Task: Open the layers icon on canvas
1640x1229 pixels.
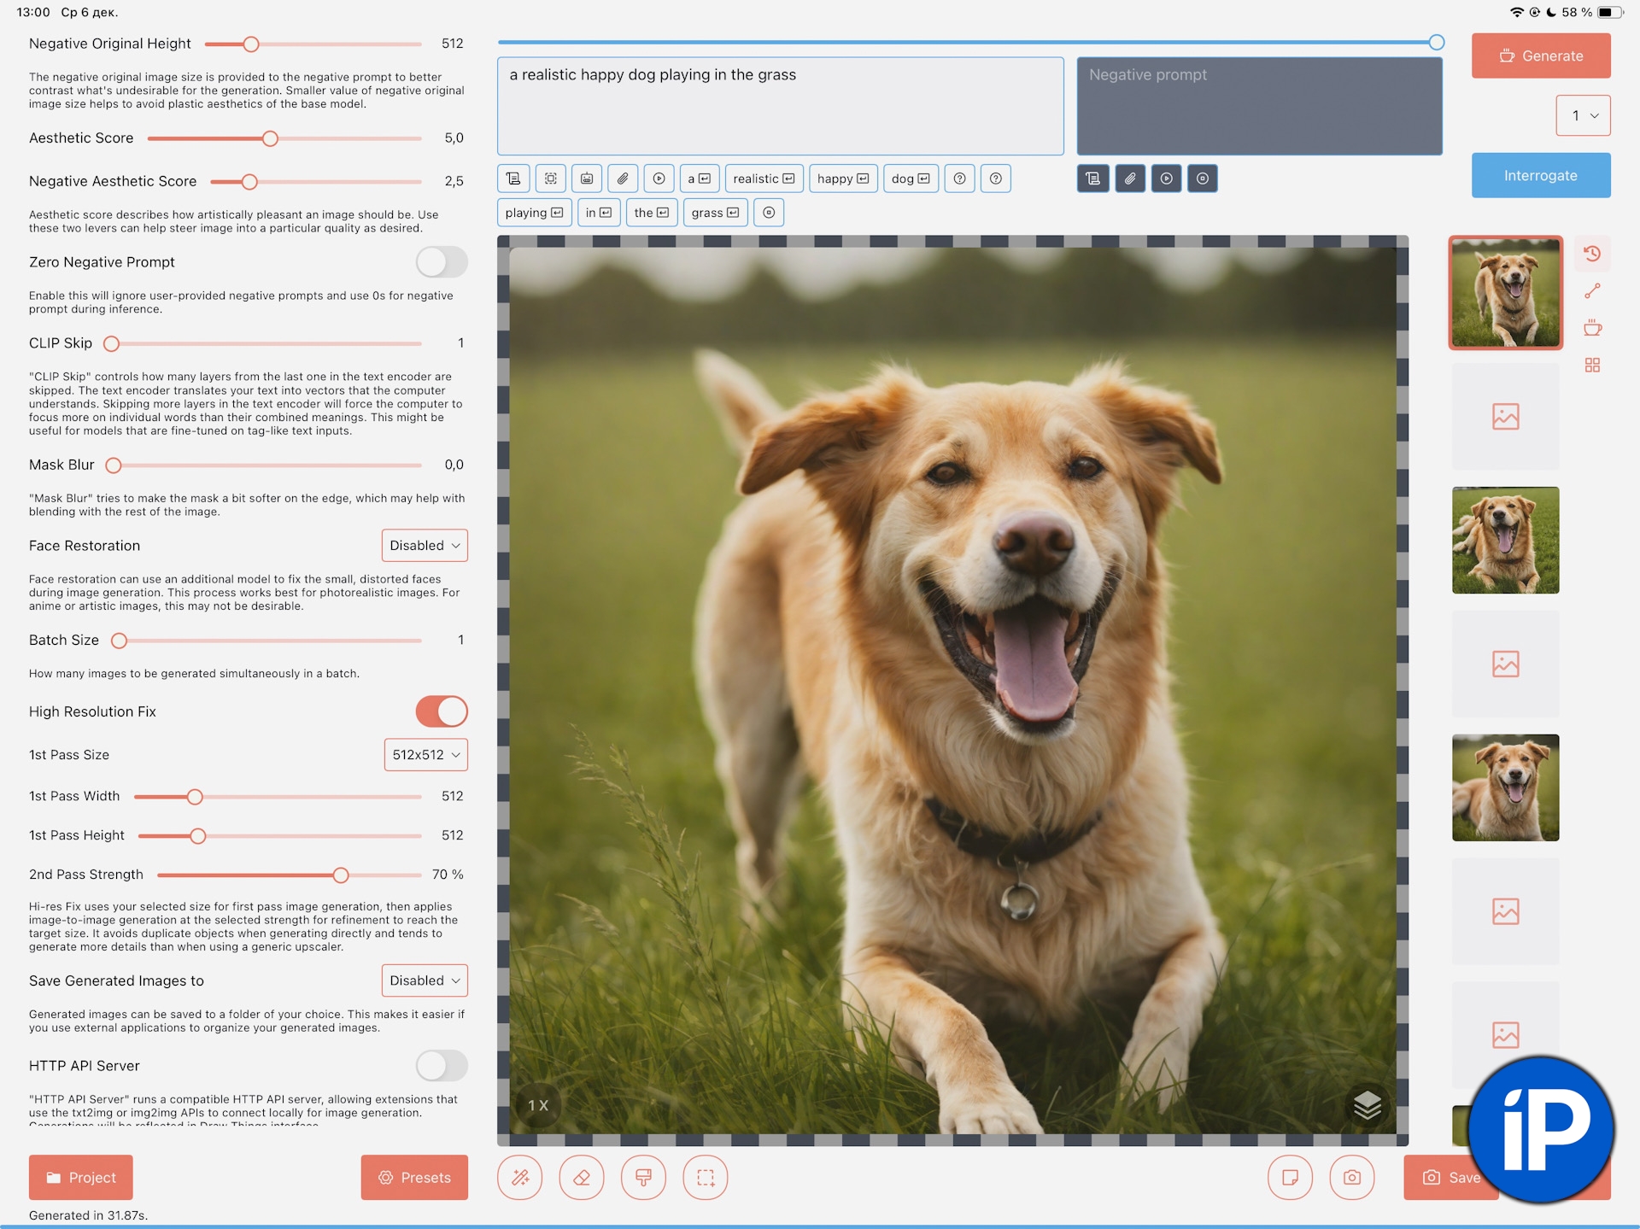Action: point(1367,1104)
